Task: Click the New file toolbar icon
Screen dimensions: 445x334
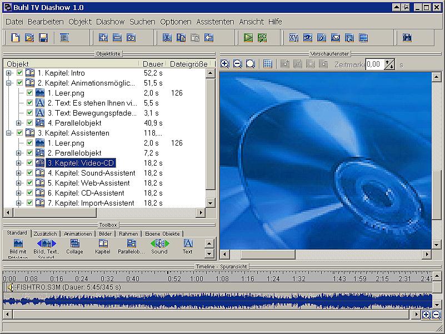Action: 16,38
